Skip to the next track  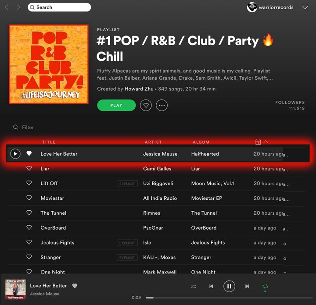[x=247, y=286]
